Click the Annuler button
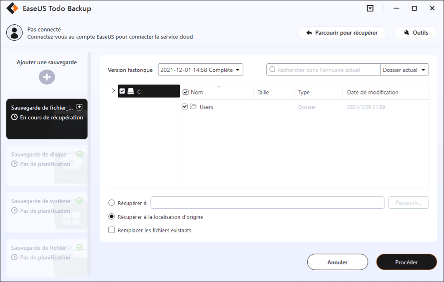Viewport: 444px width, 282px height. pyautogui.click(x=337, y=262)
